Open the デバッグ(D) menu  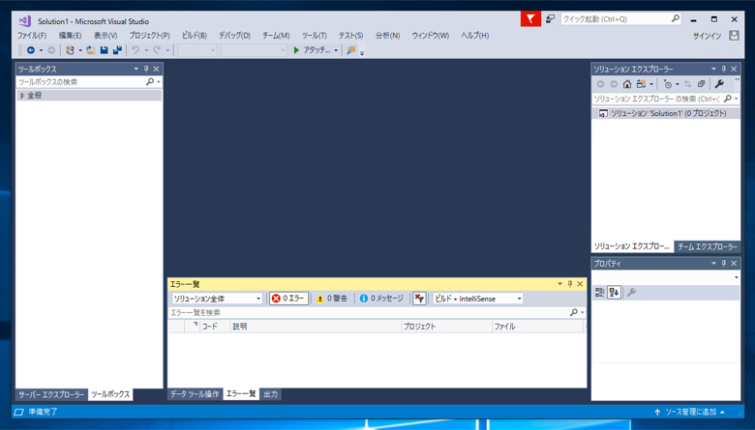click(234, 36)
